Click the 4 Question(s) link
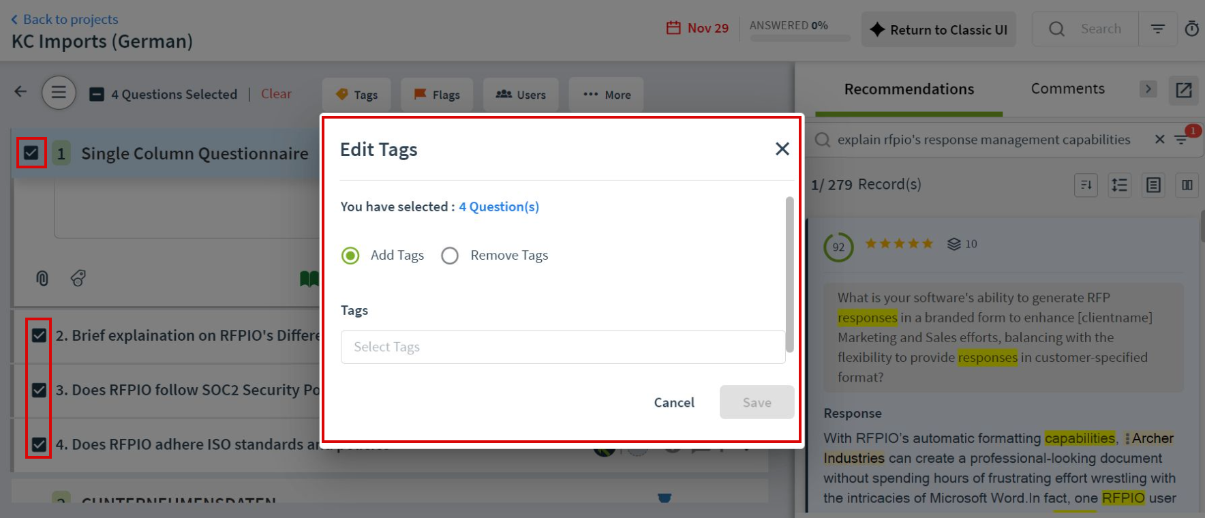The width and height of the screenshot is (1205, 518). [499, 207]
